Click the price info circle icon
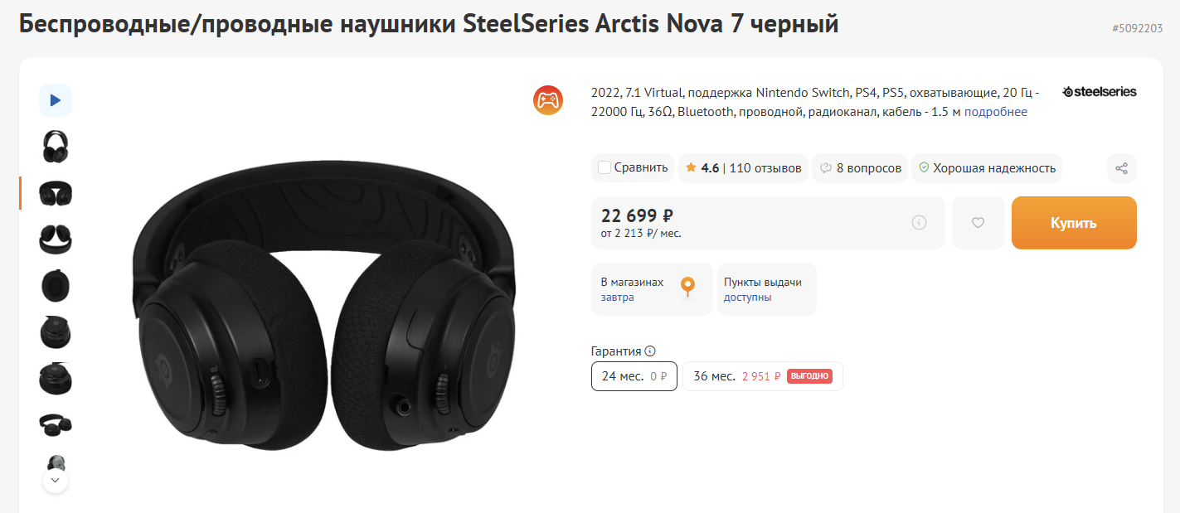Screen dimensions: 1180x513 (x=919, y=222)
